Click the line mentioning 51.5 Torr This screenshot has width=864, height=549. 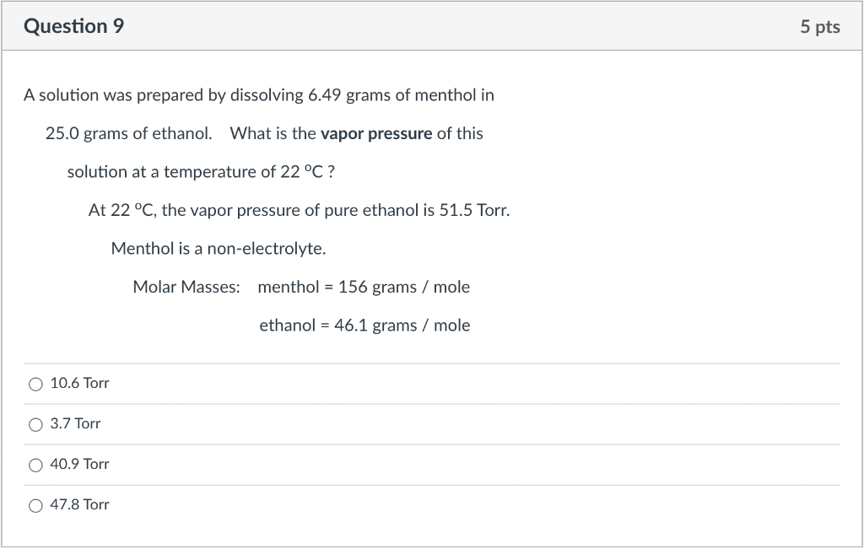[x=299, y=210]
